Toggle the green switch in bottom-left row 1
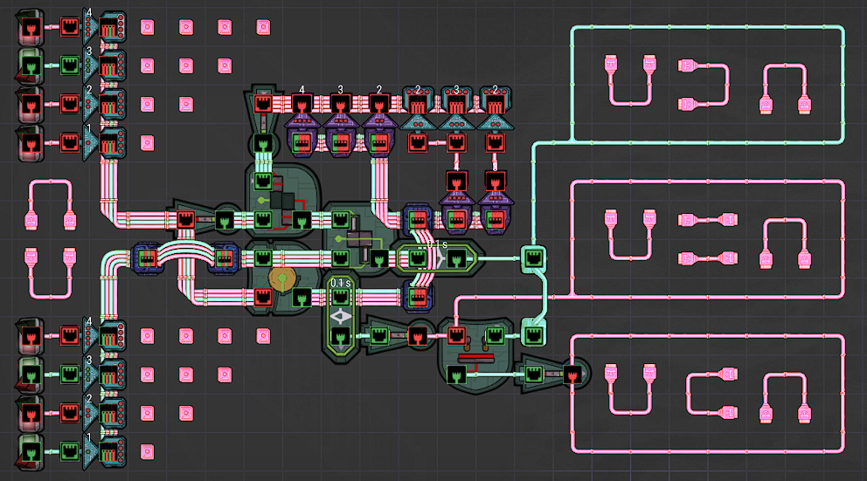867x481 pixels. (30, 450)
